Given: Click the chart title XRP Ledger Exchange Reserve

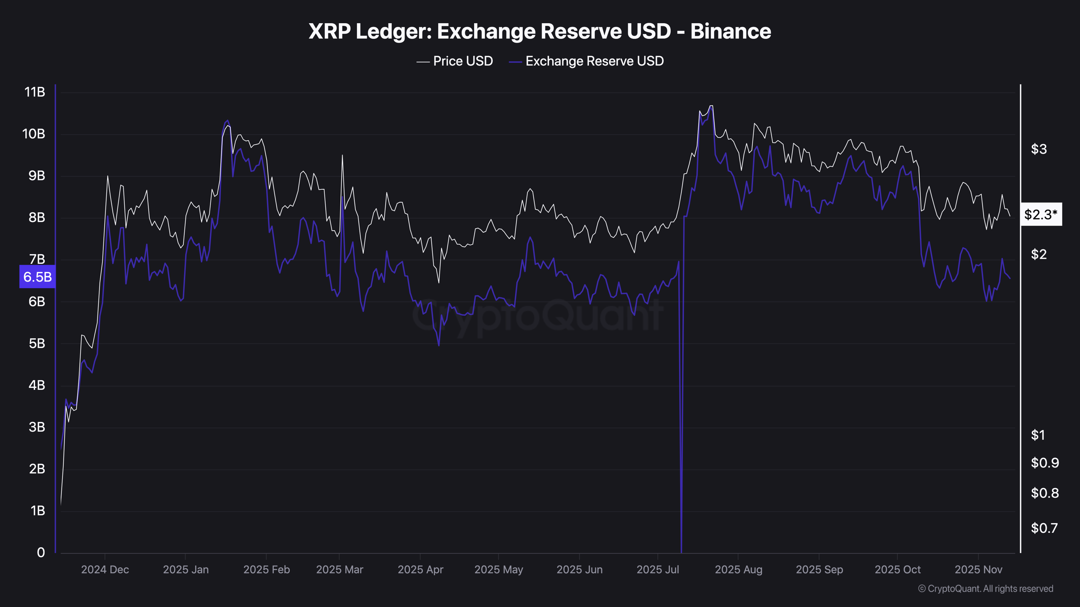Looking at the screenshot, I should point(540,31).
